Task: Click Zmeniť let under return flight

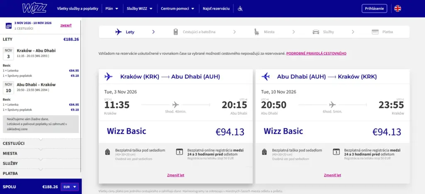Action: (x=332, y=175)
